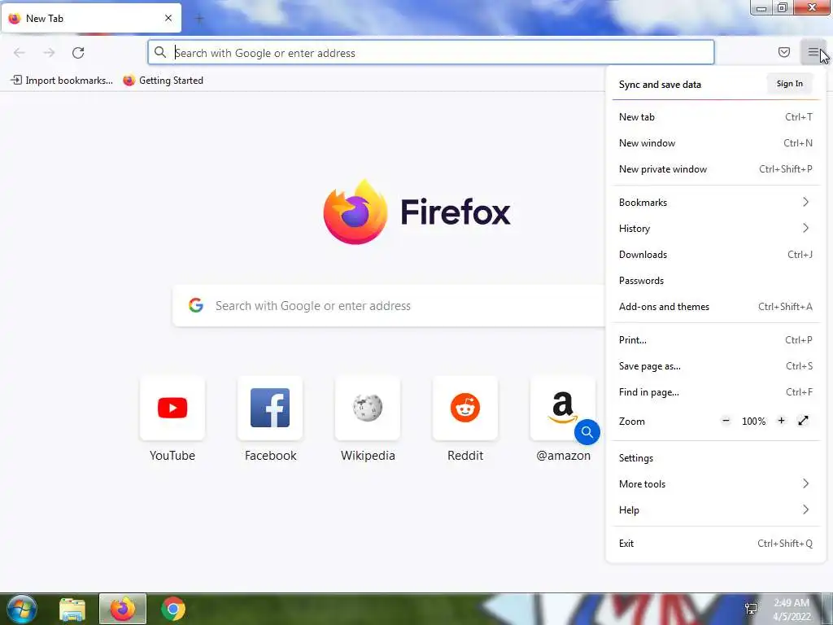Open the Save to Pocket icon
Screen dimensions: 833x625
[x=784, y=52]
